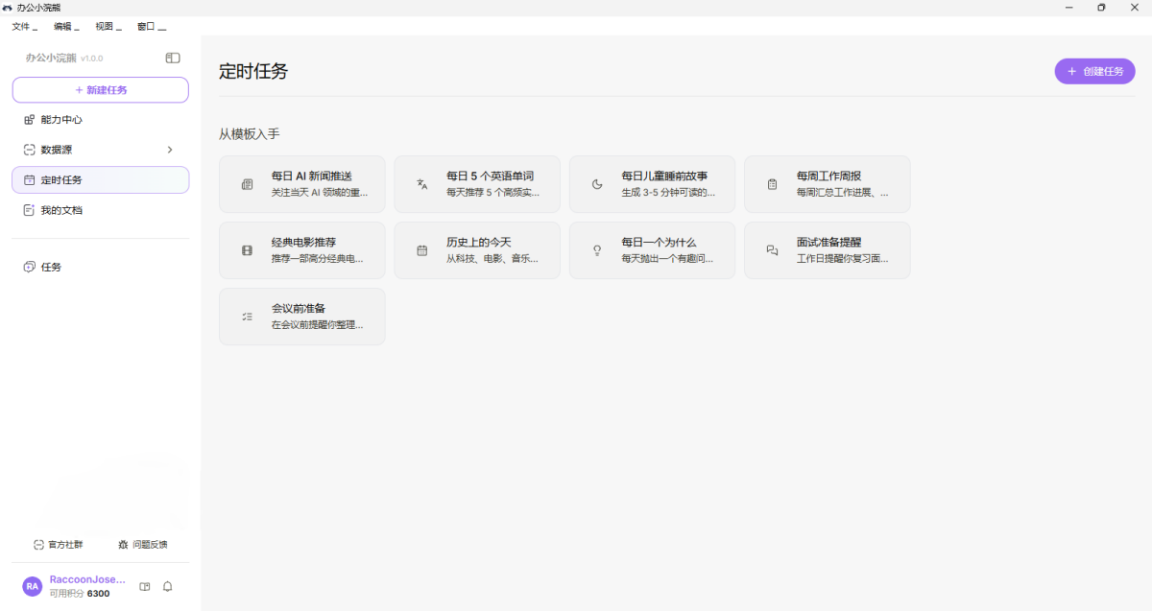Image resolution: width=1152 pixels, height=611 pixels.
Task: Select the 经典电影推荐 template title
Action: [x=303, y=243]
